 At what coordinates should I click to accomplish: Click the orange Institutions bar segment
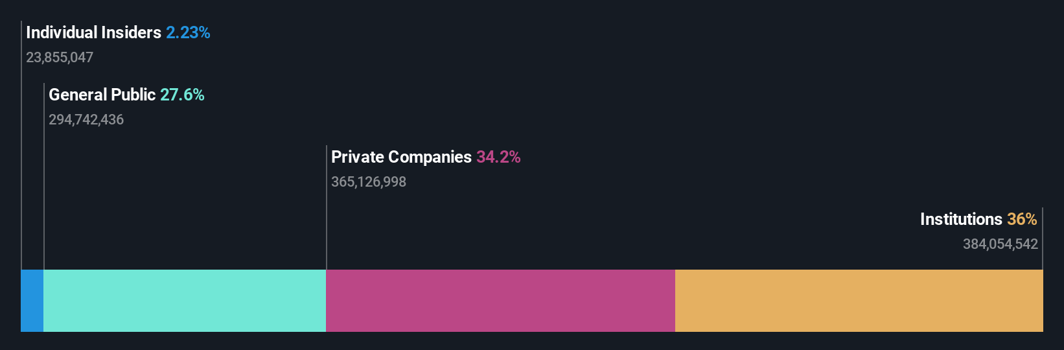859,301
